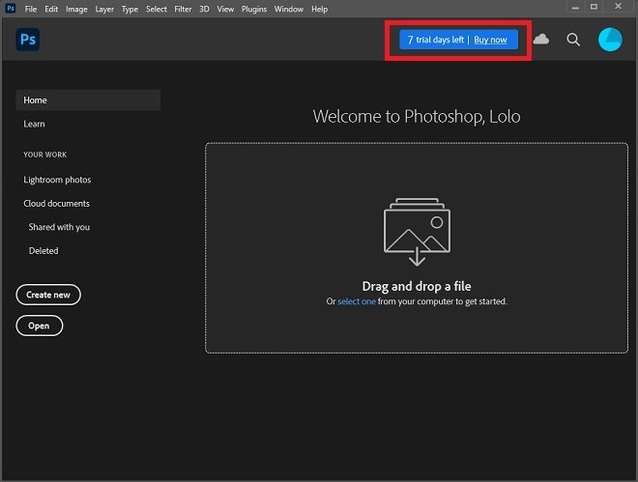Viewport: 638px width, 482px height.
Task: Open the Select menu
Action: 157,9
